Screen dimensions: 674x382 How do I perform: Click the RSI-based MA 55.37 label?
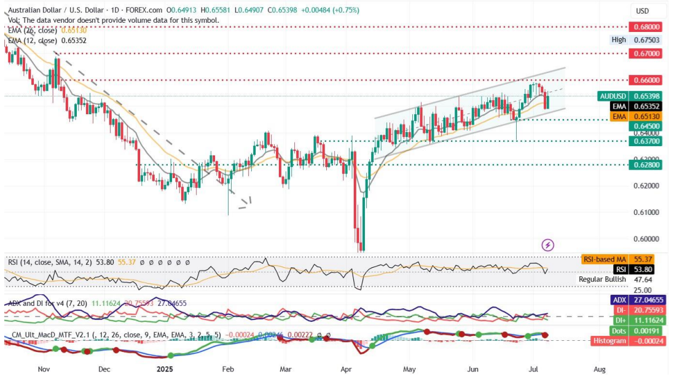coord(617,260)
